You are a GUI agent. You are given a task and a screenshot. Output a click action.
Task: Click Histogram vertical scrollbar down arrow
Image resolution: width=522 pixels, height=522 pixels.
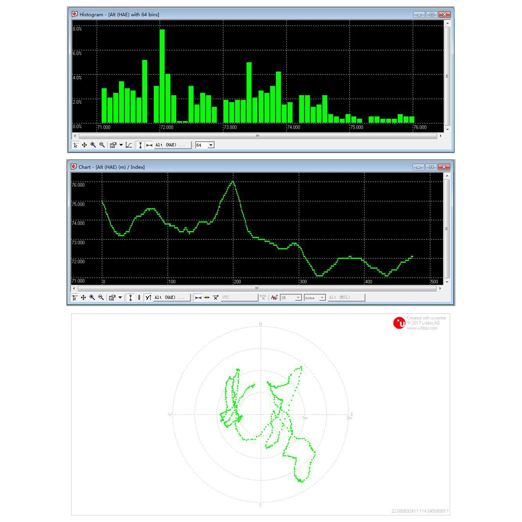(447, 129)
